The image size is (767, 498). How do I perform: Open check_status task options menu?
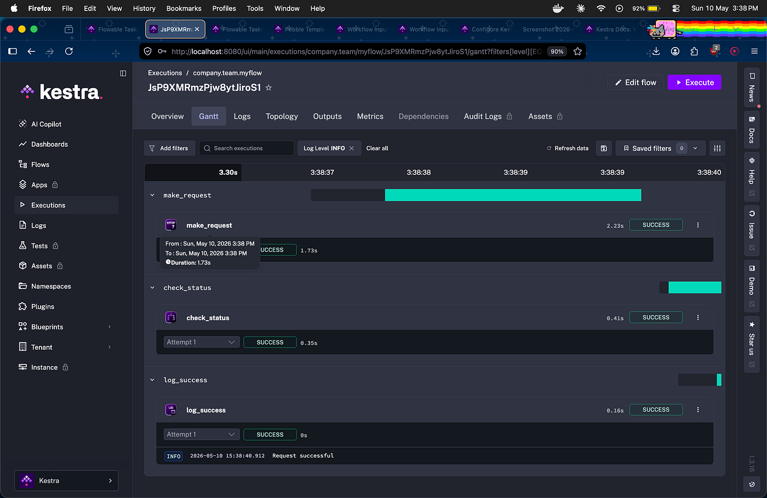698,317
